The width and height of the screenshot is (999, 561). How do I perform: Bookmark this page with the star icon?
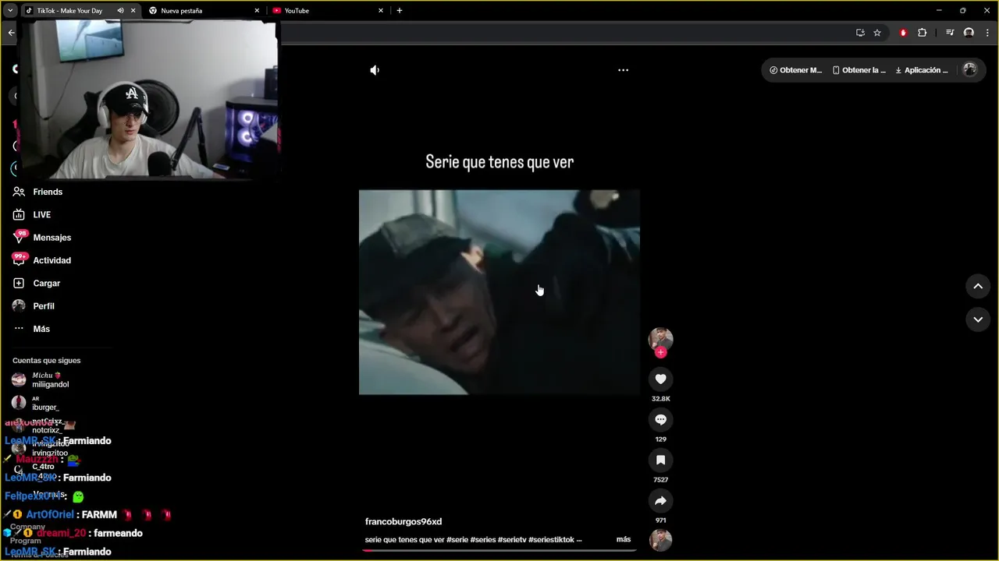(877, 33)
